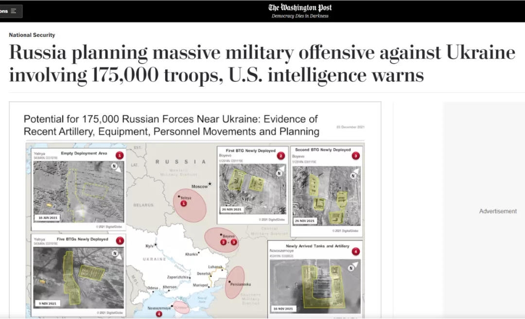Viewport: 525px width, 319px height.
Task: Click the 9 NOV 2021 date stamp
Action: (x=48, y=303)
